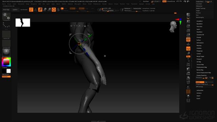217x122 pixels.
Task: Open LightBox
Action: (x=15, y=10)
